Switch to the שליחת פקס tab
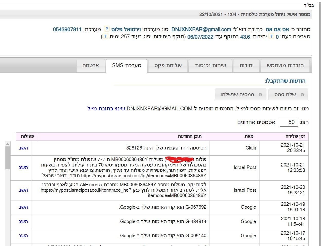The width and height of the screenshot is (321, 246). click(x=168, y=66)
